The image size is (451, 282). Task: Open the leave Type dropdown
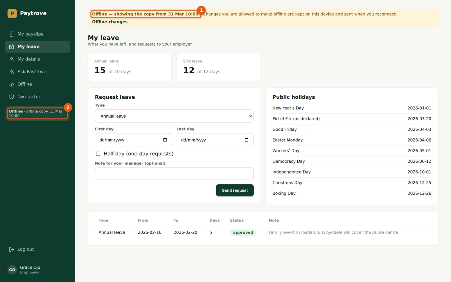(174, 116)
